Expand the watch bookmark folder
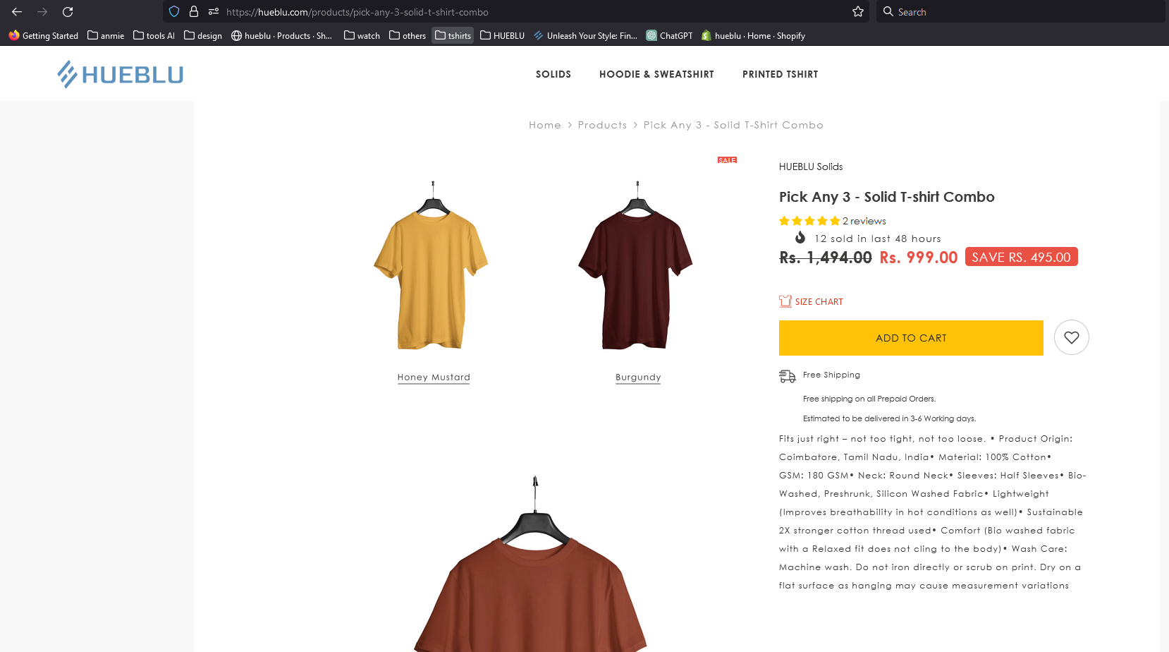Viewport: 1169px width, 652px height. click(x=362, y=35)
